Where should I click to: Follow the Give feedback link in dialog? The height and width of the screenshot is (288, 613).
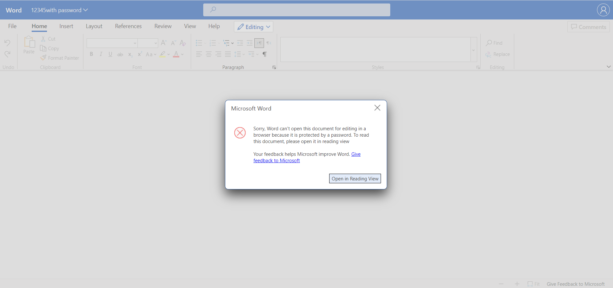pos(276,161)
